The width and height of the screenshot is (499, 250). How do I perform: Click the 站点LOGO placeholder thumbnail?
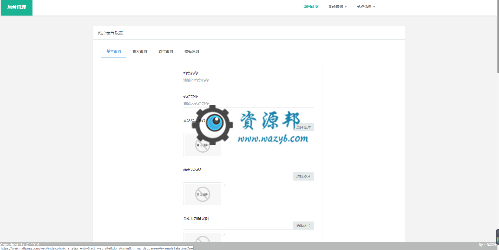[x=203, y=194]
